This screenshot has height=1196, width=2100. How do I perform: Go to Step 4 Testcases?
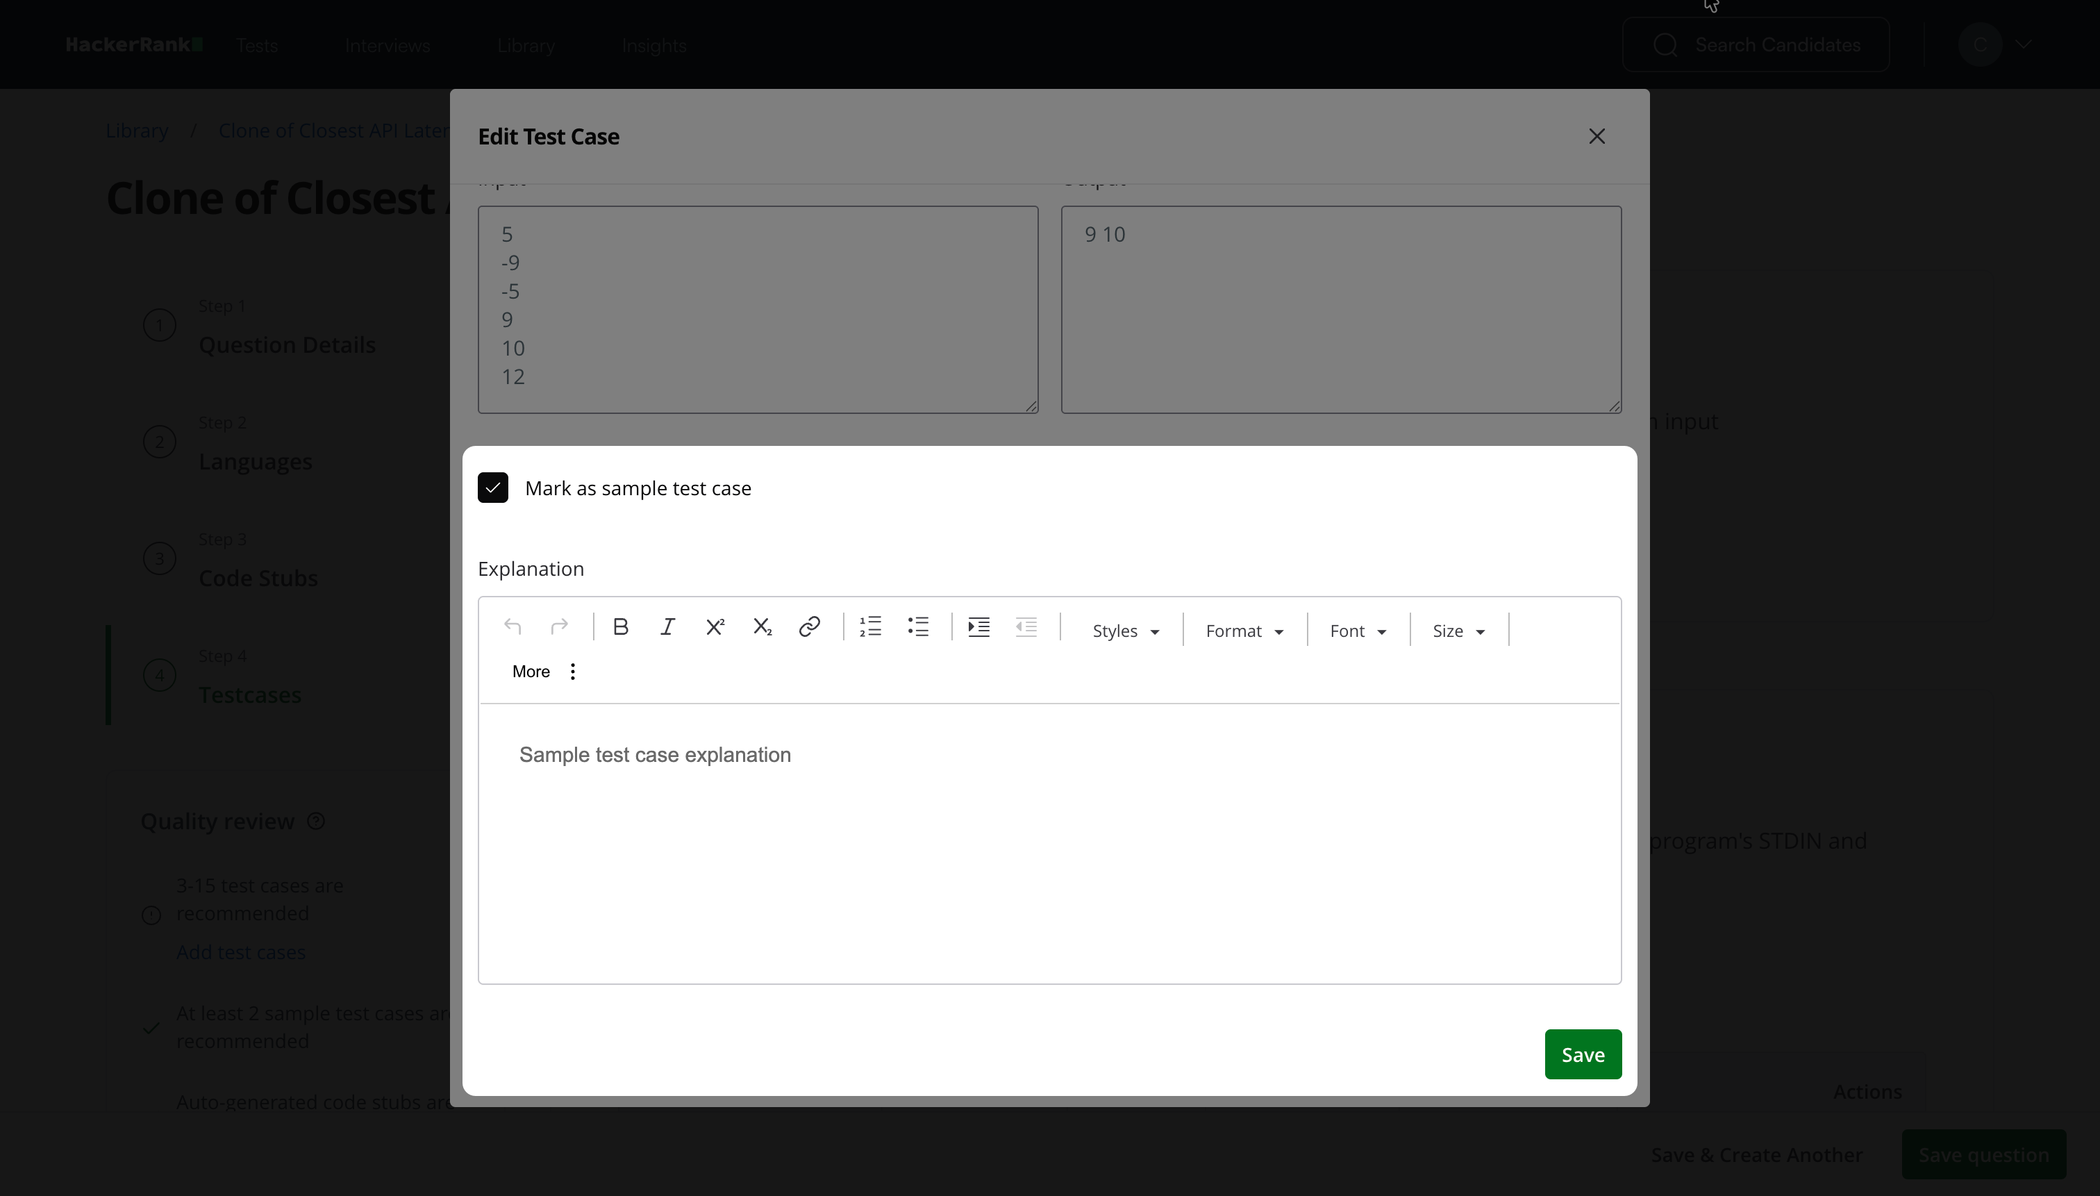pos(222,677)
